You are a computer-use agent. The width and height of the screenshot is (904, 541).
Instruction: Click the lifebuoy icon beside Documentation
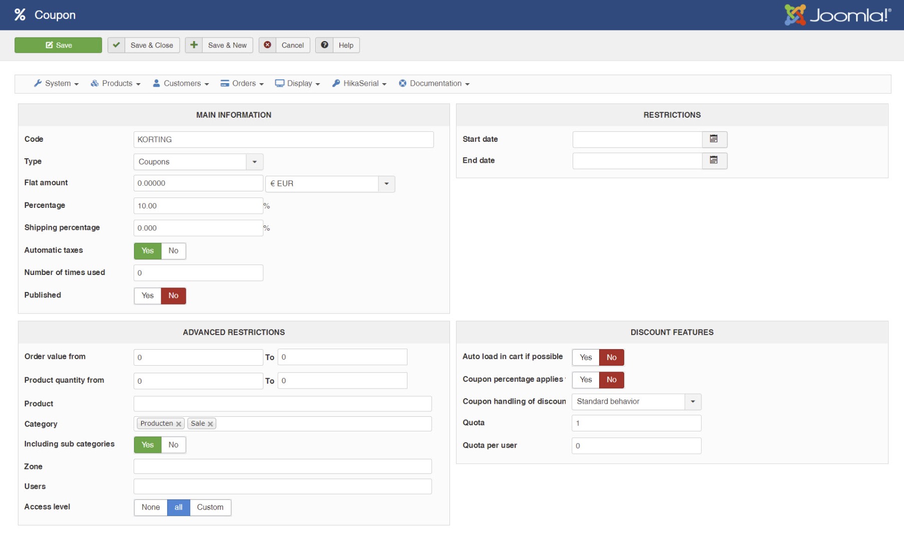point(402,84)
